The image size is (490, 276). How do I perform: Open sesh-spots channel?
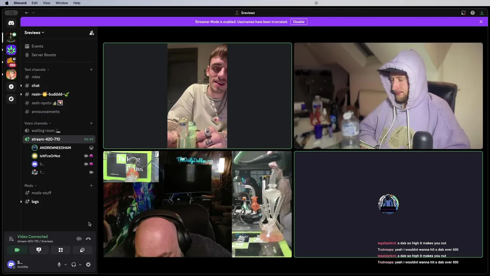click(59, 103)
